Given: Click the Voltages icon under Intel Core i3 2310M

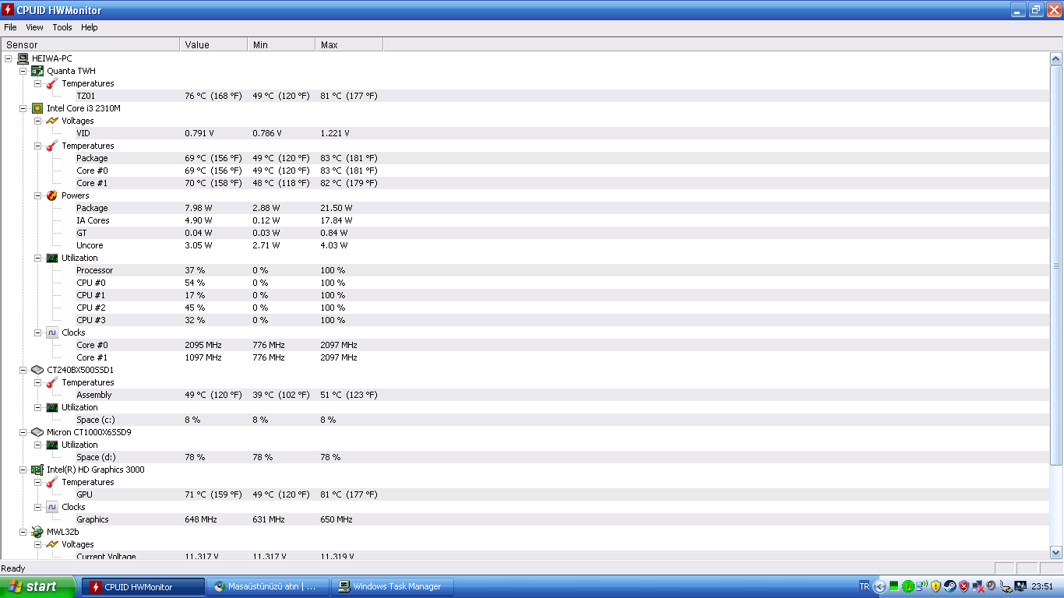Looking at the screenshot, I should [52, 121].
